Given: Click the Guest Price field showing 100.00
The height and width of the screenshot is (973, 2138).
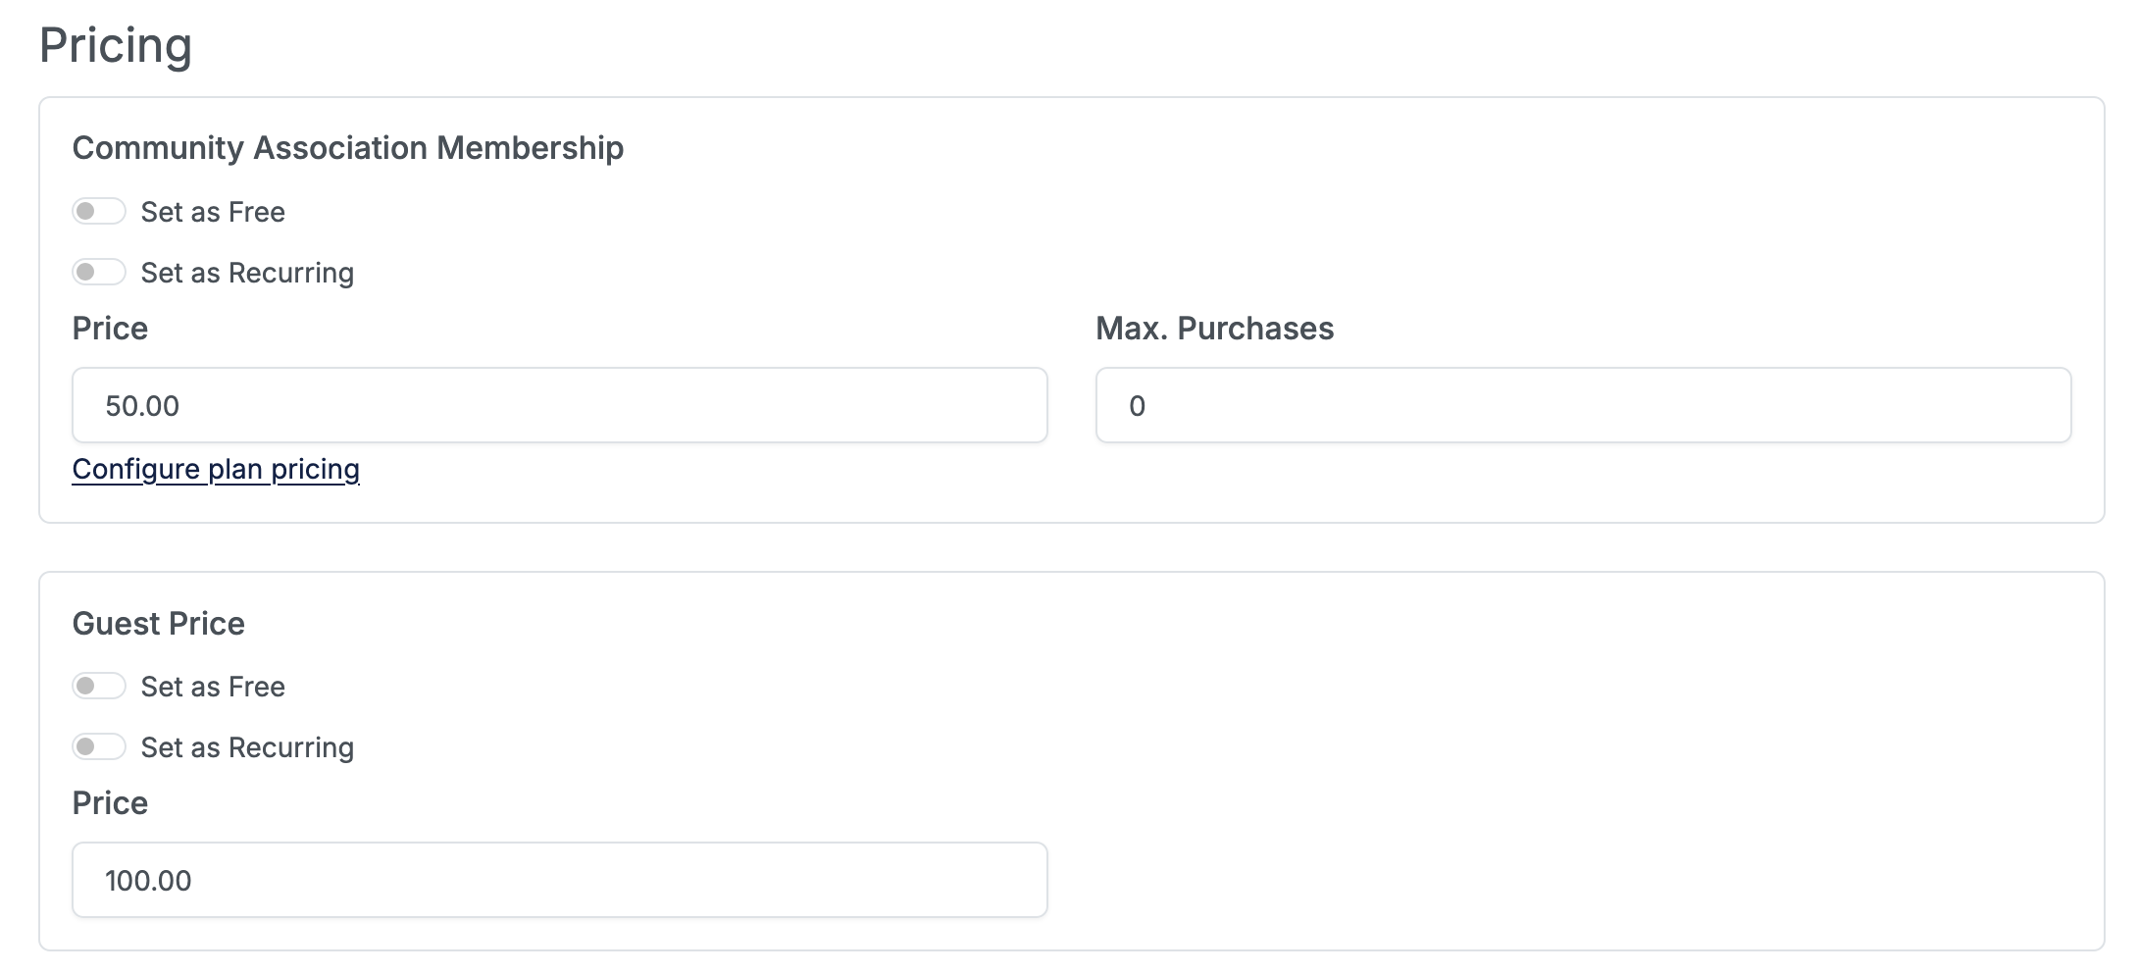Looking at the screenshot, I should coord(559,881).
